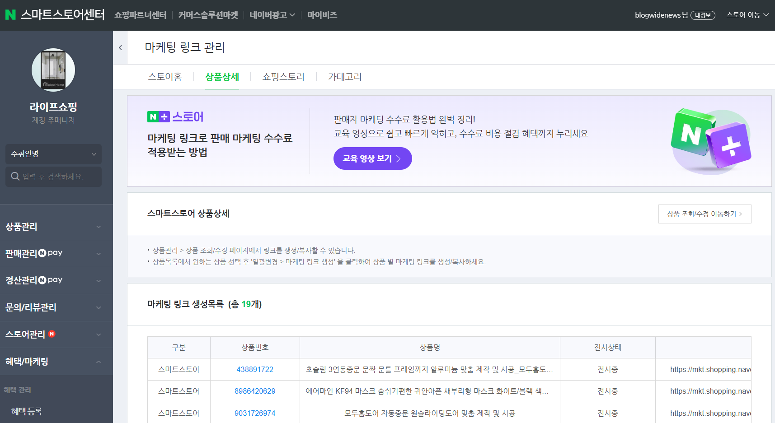The image size is (775, 423).
Task: Switch to the 스토어홈 tab
Action: pyautogui.click(x=165, y=77)
